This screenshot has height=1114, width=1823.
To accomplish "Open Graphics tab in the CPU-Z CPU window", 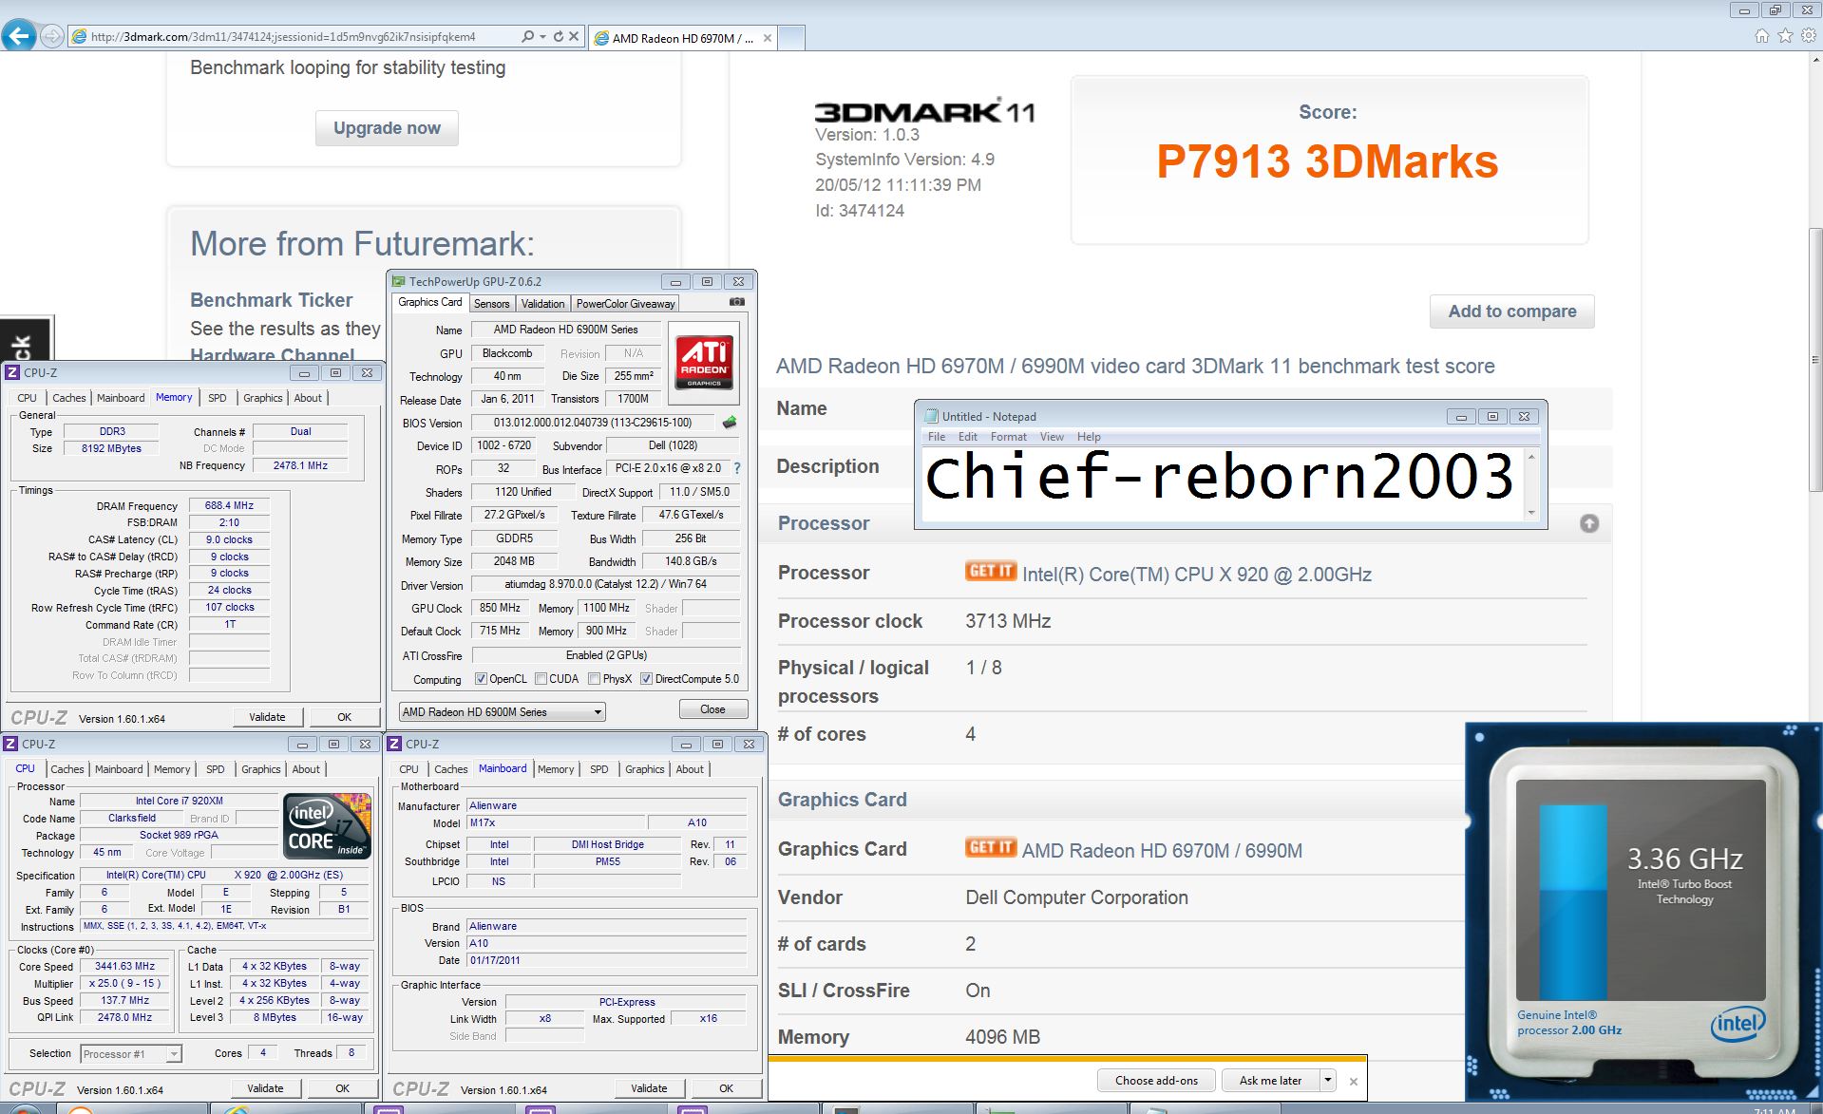I will 261,769.
